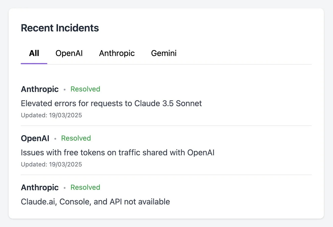Select the All incidents tab
Image resolution: width=333 pixels, height=227 pixels.
click(34, 53)
